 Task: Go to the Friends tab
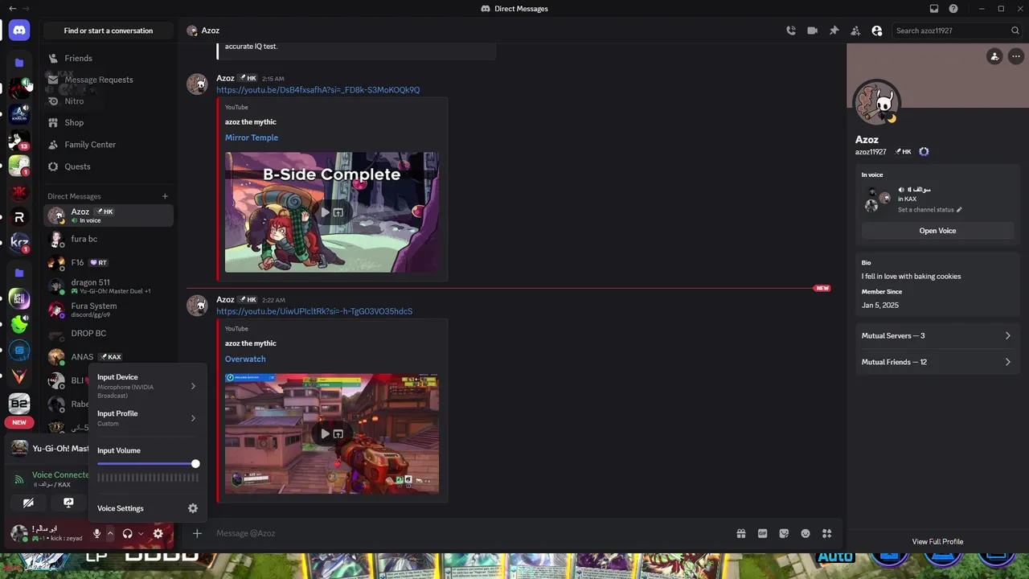click(x=109, y=58)
